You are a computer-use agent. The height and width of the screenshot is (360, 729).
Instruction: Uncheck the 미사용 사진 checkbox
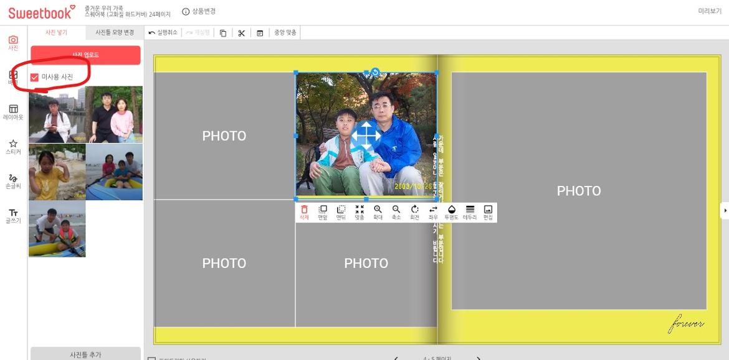coord(35,77)
